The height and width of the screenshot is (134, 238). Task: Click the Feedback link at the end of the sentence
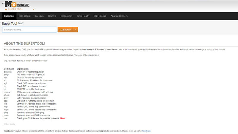click(x=146, y=131)
